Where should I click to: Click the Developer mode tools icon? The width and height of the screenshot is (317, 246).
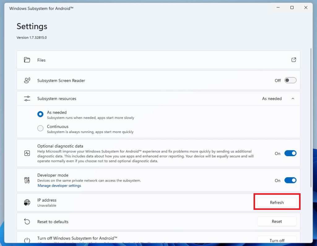point(27,180)
